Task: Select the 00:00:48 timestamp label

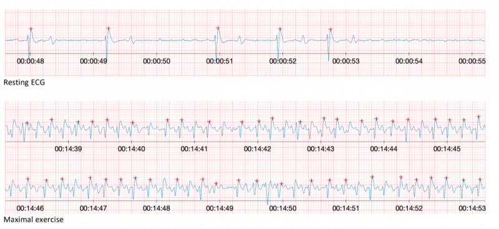Action: click(x=30, y=62)
